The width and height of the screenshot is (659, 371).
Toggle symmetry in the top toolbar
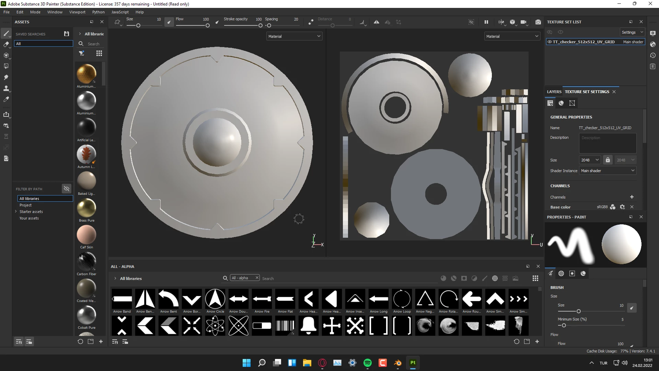pos(377,22)
